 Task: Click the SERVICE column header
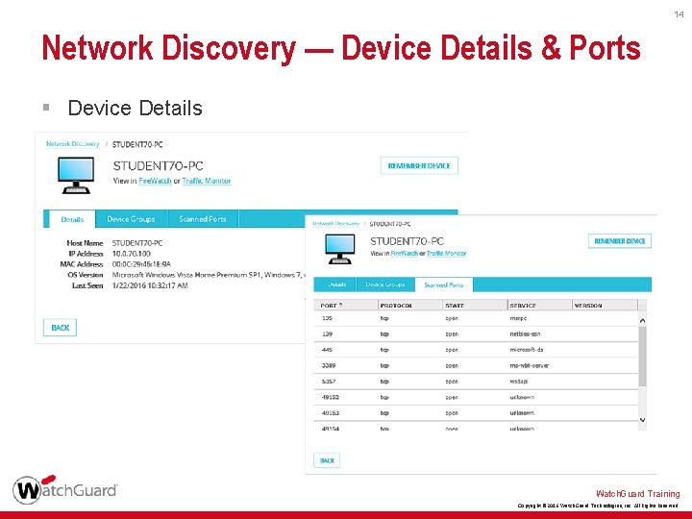(540, 305)
